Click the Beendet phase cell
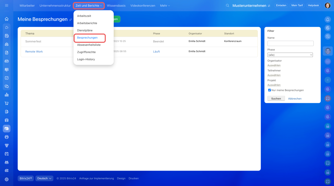Viewport: 334px width, 186px height. (158, 41)
